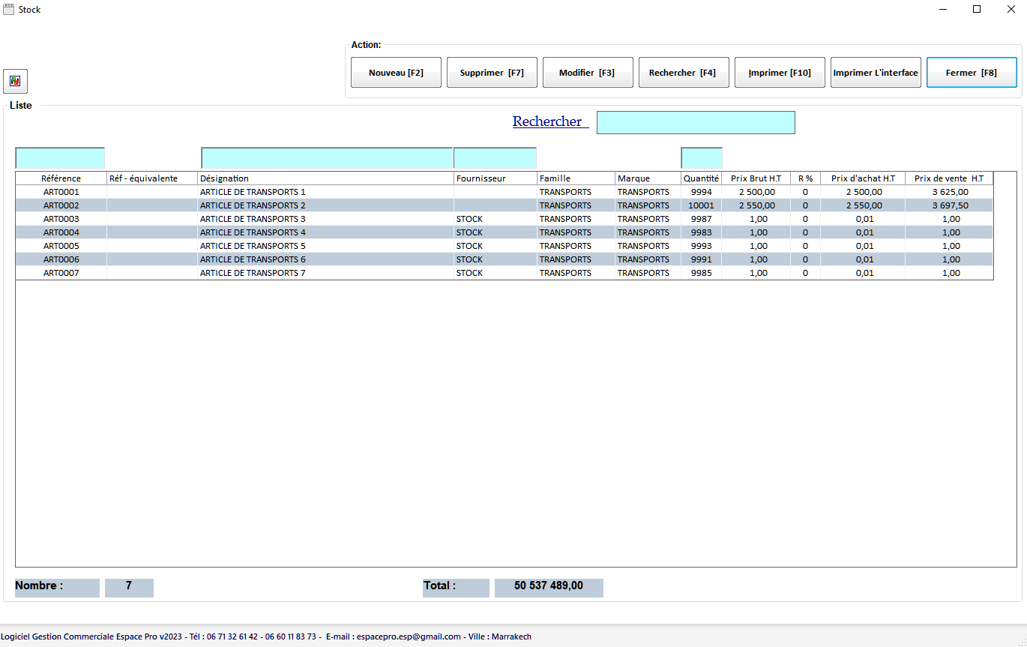The width and height of the screenshot is (1027, 647).
Task: Click the Quantité filter box
Action: click(702, 158)
